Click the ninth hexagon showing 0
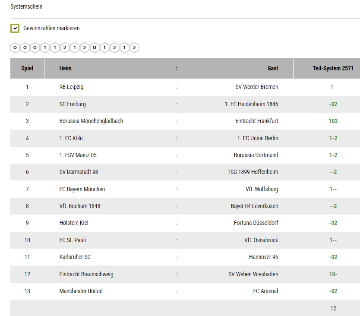The height and width of the screenshot is (316, 360). tap(95, 48)
